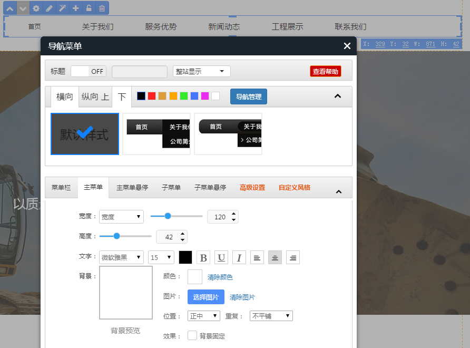Screen dimensions: 470x348
Task: Open the 整站显示 dropdown
Action: point(201,71)
